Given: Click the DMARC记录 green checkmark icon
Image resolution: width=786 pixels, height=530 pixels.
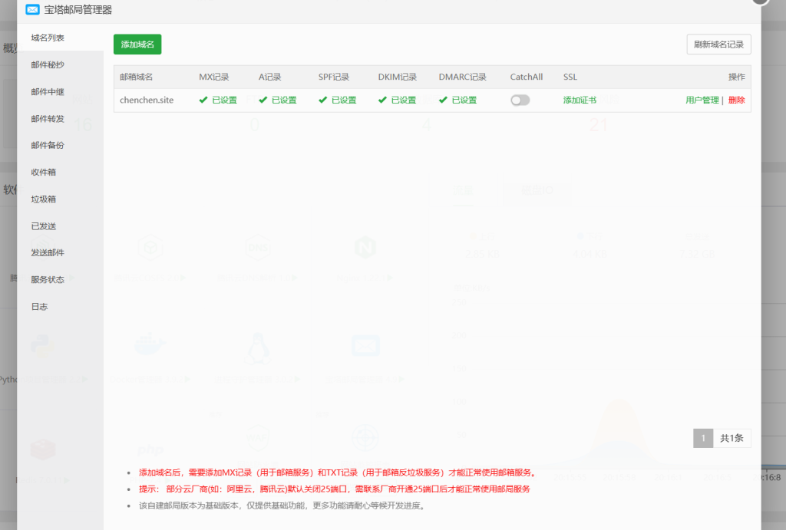Looking at the screenshot, I should [x=444, y=100].
